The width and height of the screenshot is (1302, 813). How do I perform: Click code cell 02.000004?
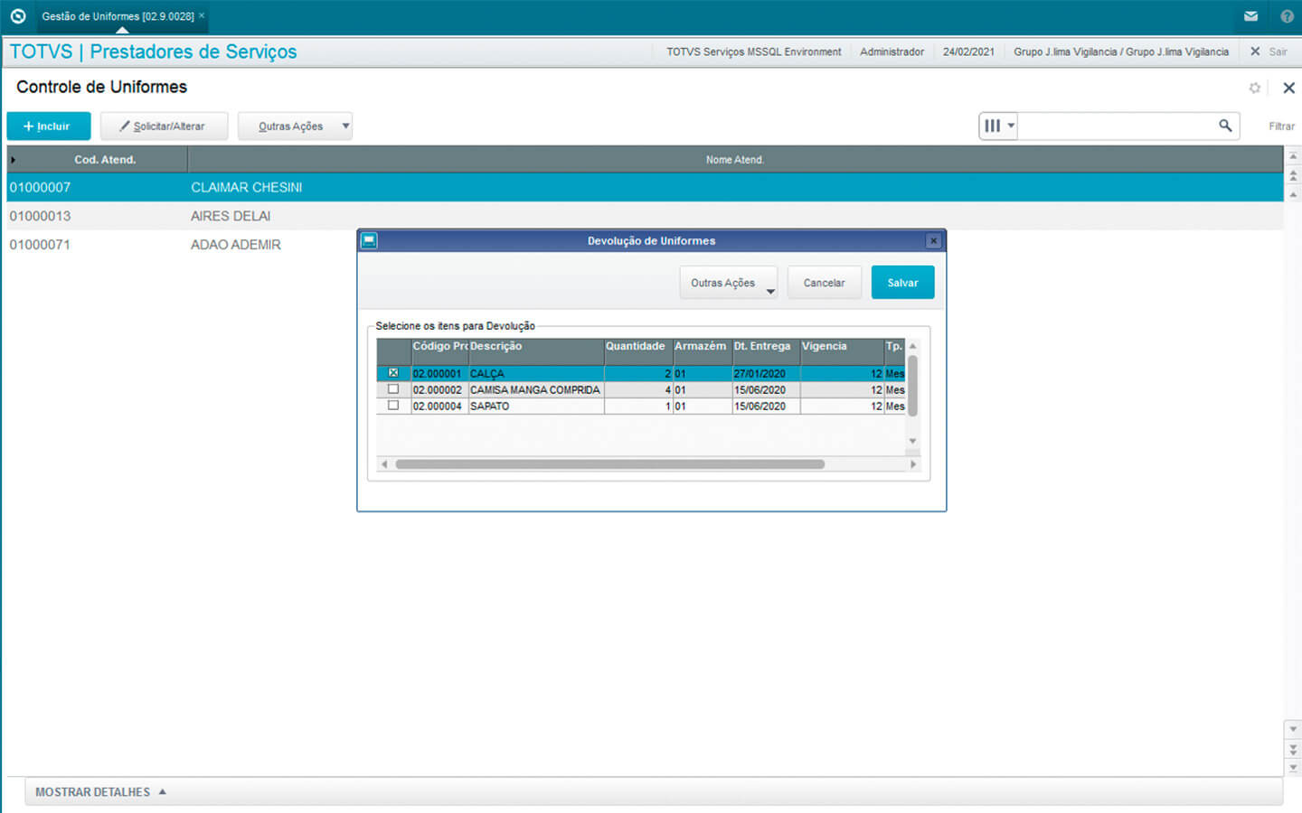pyautogui.click(x=438, y=406)
